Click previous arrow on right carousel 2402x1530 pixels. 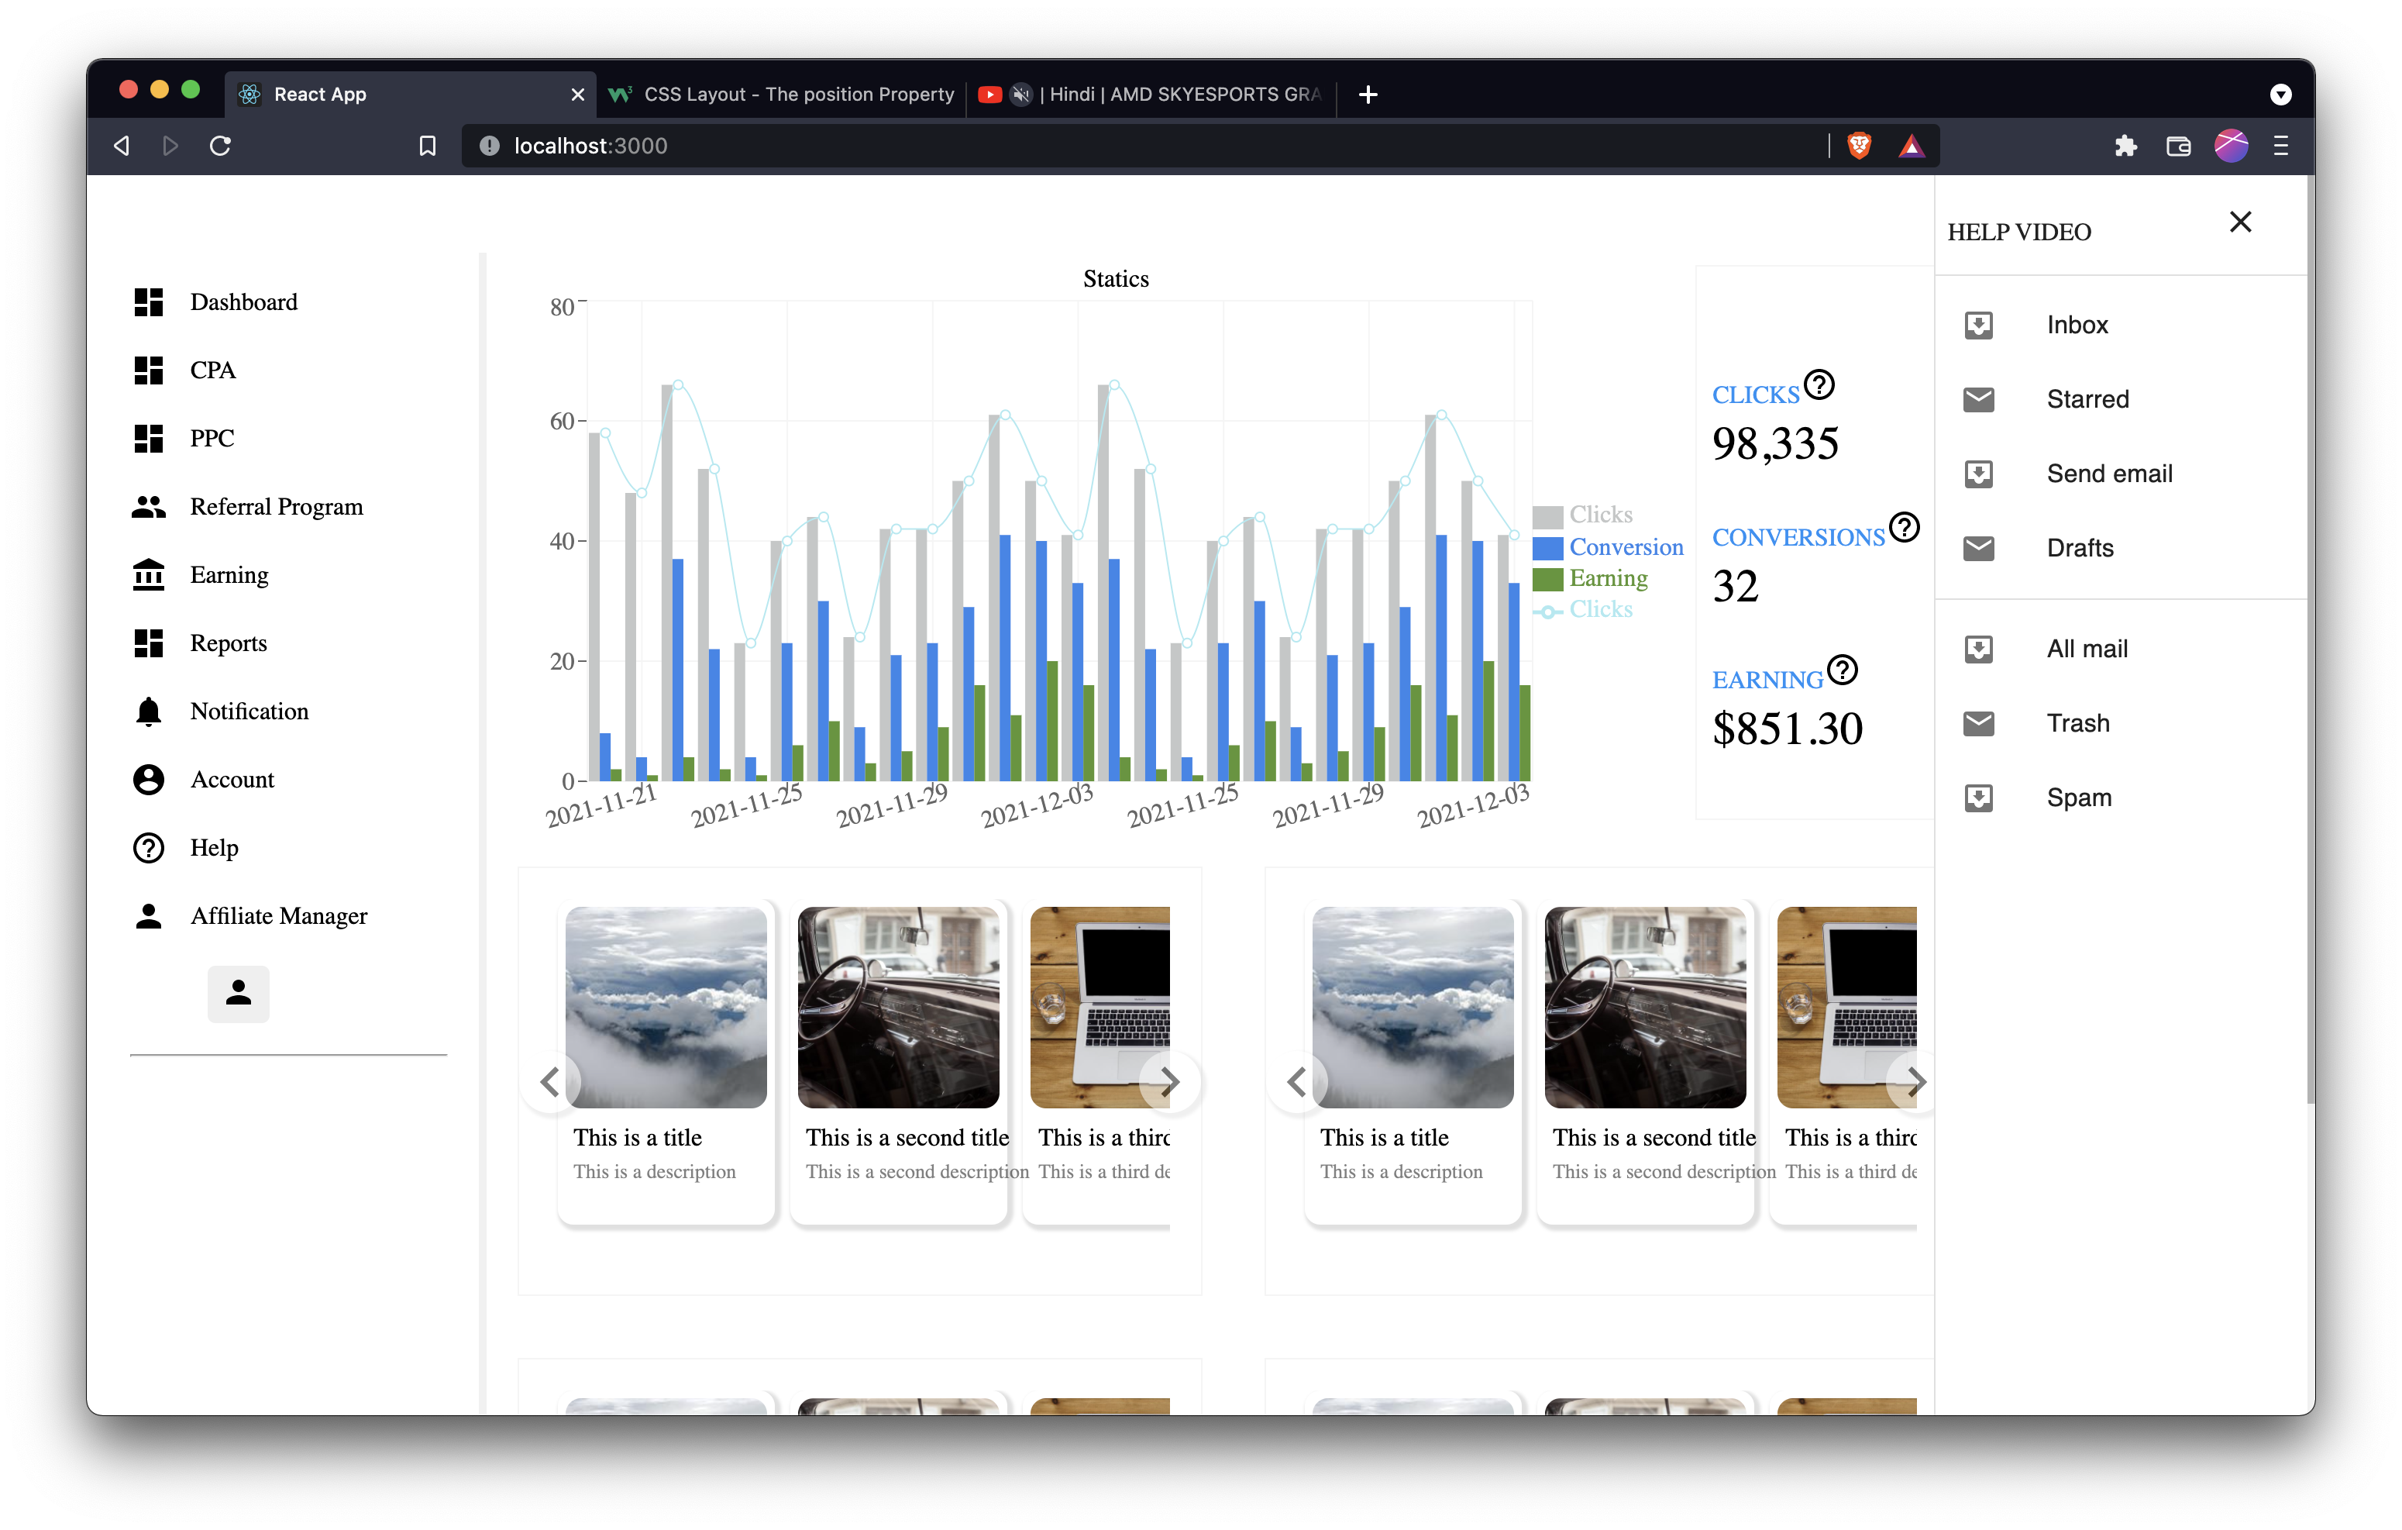coord(1297,1081)
